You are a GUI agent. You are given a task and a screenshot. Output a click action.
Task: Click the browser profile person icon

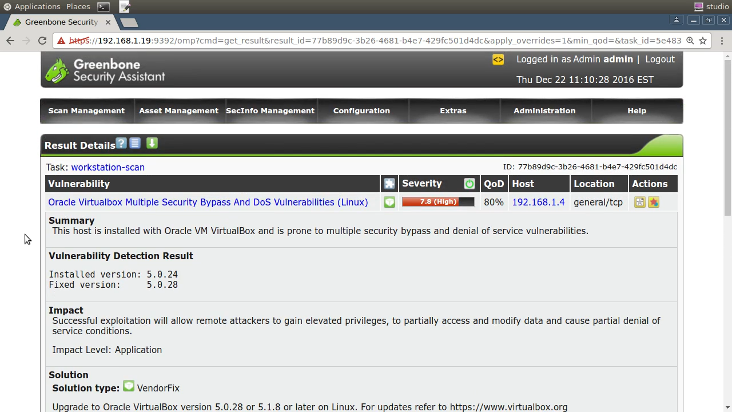click(676, 20)
